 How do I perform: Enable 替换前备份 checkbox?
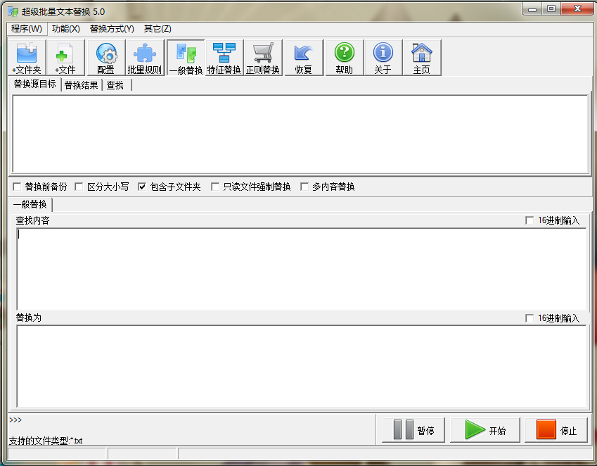[x=17, y=187]
